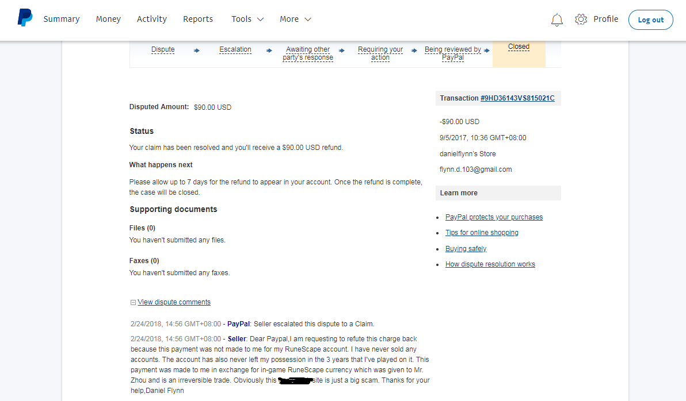Image resolution: width=686 pixels, height=401 pixels.
Task: Open 'How dispute resolution works' link
Action: pos(490,264)
